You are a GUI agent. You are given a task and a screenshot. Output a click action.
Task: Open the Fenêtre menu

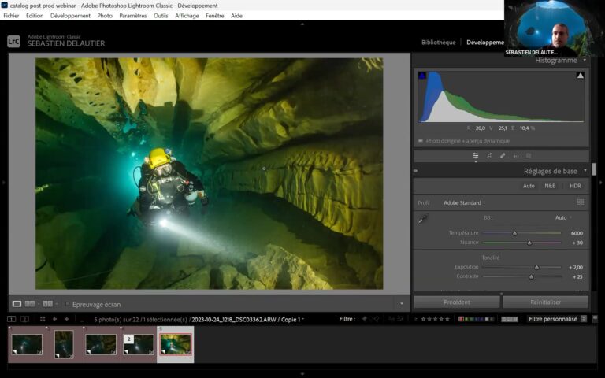tap(215, 16)
